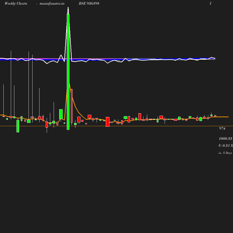Click the '974' price level label
233x233 pixels.
click(x=222, y=128)
